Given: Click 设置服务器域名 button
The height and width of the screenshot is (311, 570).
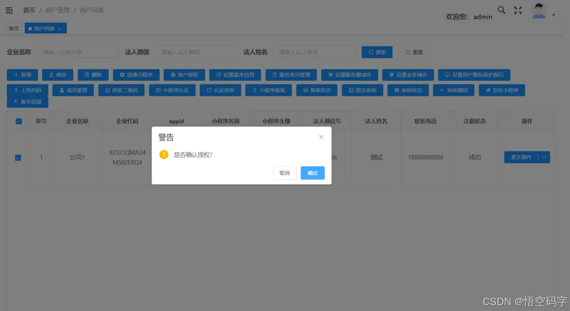Looking at the screenshot, I should pos(350,75).
